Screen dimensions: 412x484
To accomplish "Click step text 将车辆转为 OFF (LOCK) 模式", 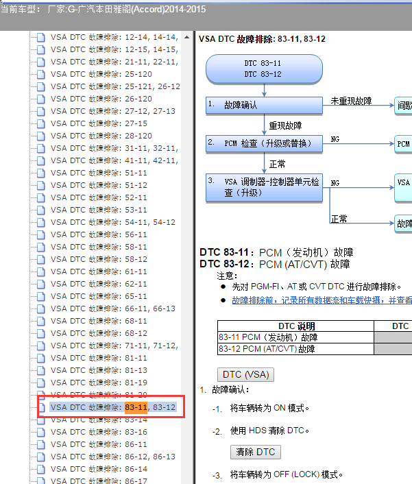I will click(287, 474).
